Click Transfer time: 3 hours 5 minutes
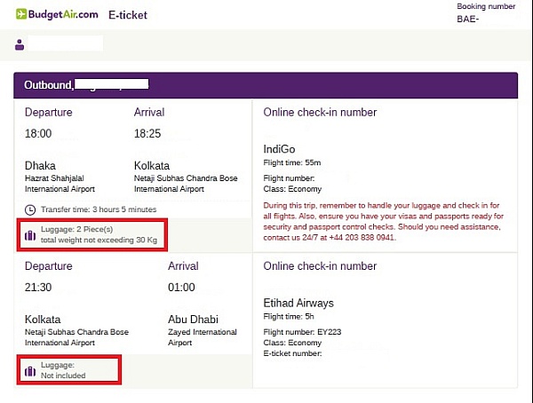 tap(99, 209)
